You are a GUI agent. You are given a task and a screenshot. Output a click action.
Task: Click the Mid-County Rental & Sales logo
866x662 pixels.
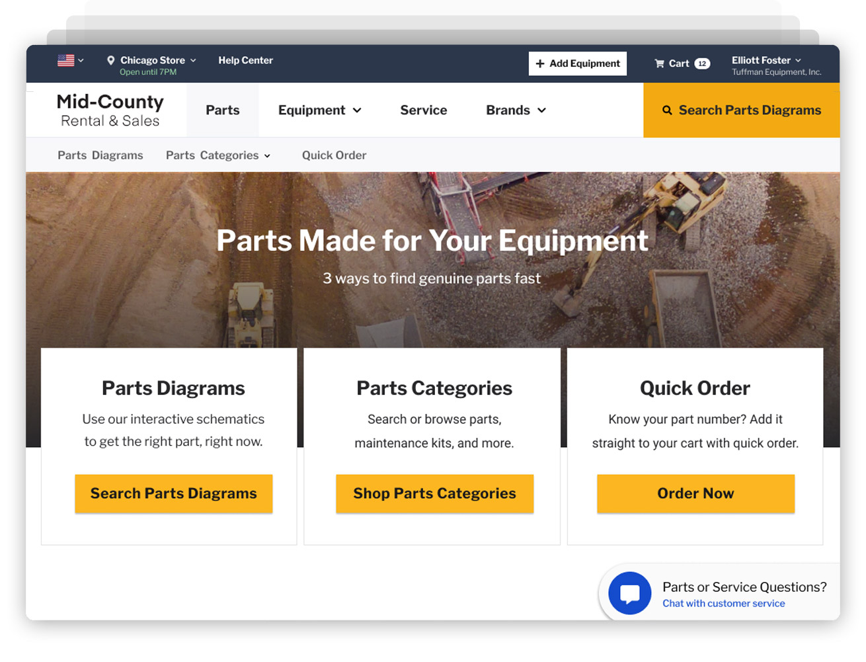pyautogui.click(x=110, y=110)
